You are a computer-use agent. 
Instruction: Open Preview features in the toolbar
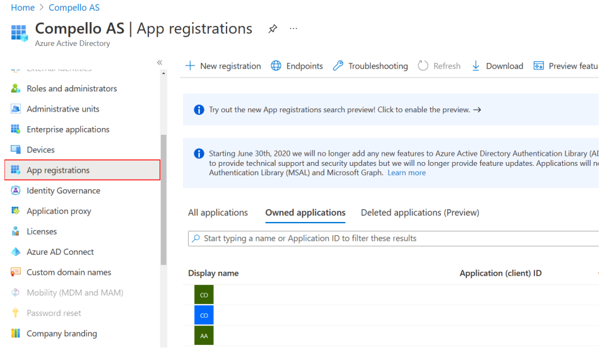pyautogui.click(x=566, y=66)
